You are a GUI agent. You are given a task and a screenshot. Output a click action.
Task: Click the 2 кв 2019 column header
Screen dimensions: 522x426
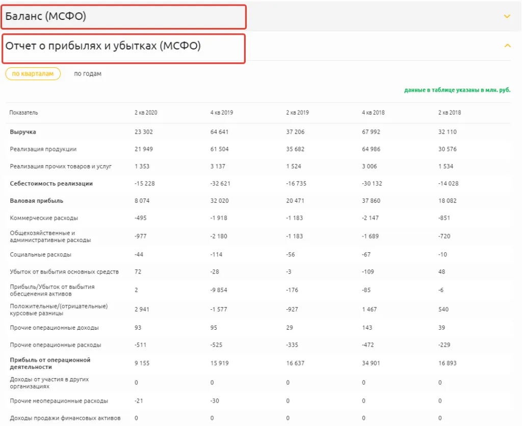297,113
